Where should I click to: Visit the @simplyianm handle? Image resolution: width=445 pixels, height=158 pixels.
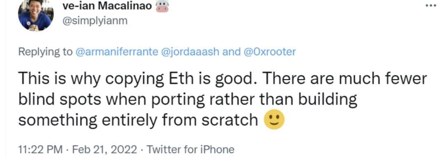click(95, 21)
